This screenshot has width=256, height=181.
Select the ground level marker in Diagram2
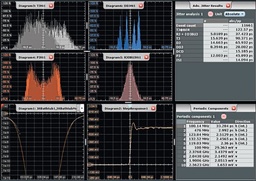coord(90,165)
